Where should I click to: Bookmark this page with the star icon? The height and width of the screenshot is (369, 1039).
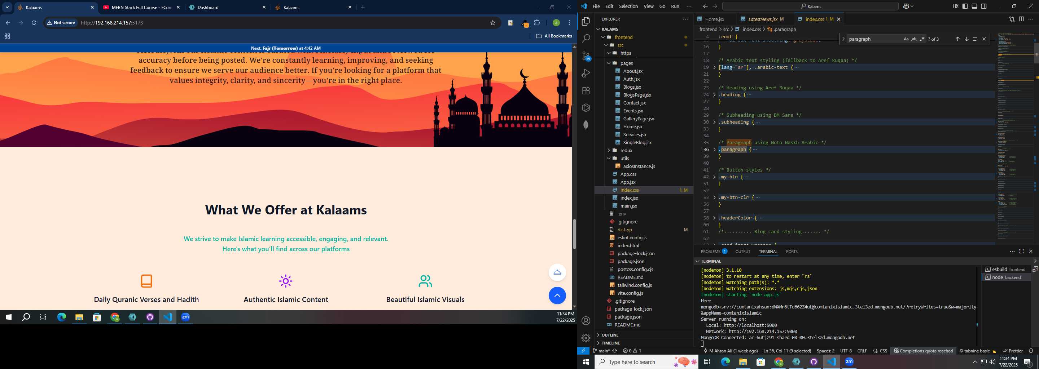coord(492,23)
